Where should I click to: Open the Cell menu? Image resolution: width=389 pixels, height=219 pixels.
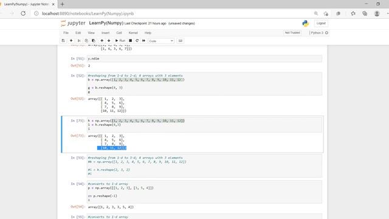[119, 33]
